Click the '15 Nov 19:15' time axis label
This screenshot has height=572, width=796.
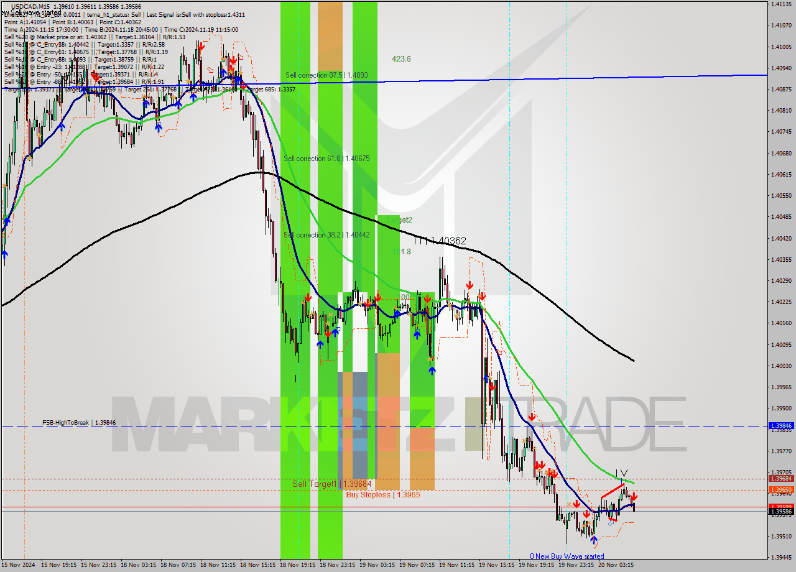tap(59, 565)
